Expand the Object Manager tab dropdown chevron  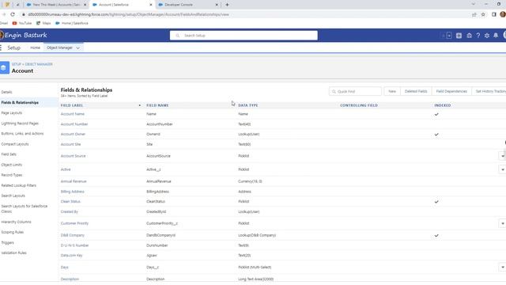pyautogui.click(x=77, y=47)
